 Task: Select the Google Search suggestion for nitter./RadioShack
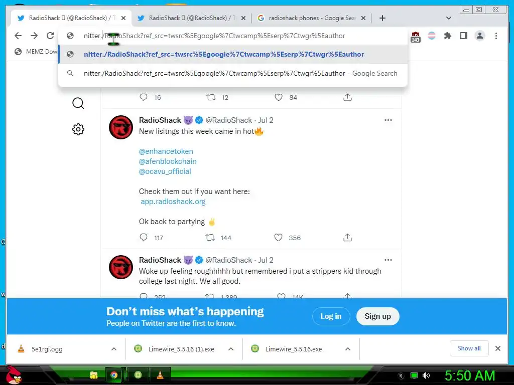tap(233, 73)
